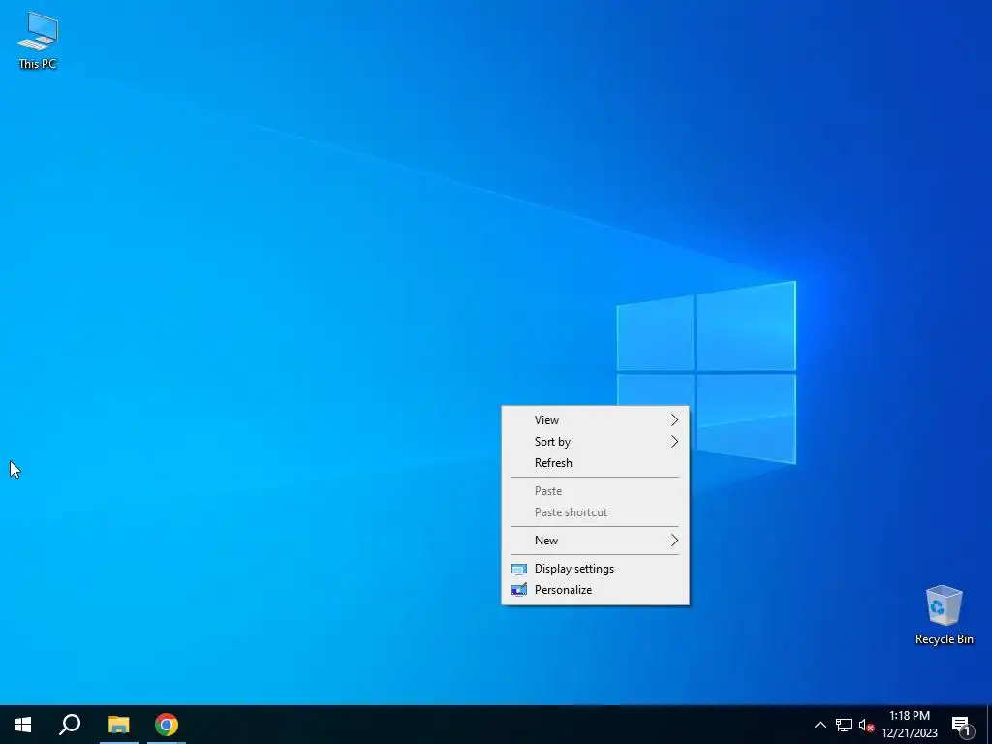Screen dimensions: 992x744
Task: Click the Display settings monitor icon
Action: pyautogui.click(x=519, y=569)
